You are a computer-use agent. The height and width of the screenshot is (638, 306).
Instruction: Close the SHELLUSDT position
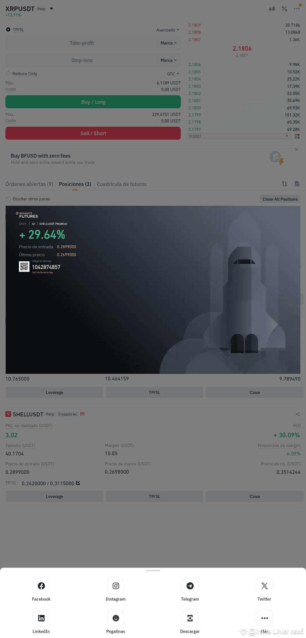pyautogui.click(x=254, y=496)
